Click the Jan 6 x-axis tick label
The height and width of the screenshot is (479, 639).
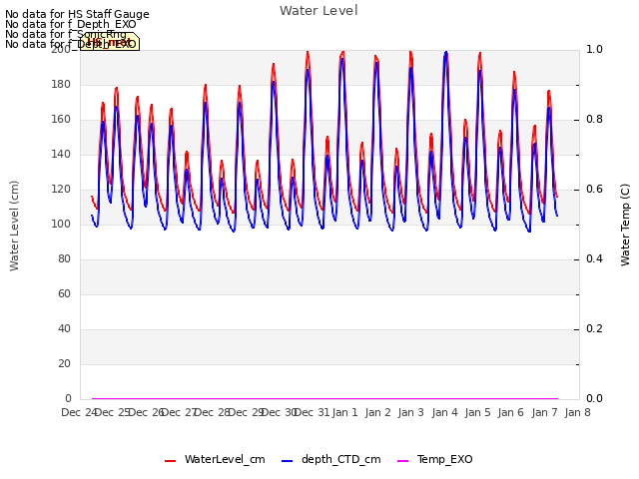click(x=510, y=412)
